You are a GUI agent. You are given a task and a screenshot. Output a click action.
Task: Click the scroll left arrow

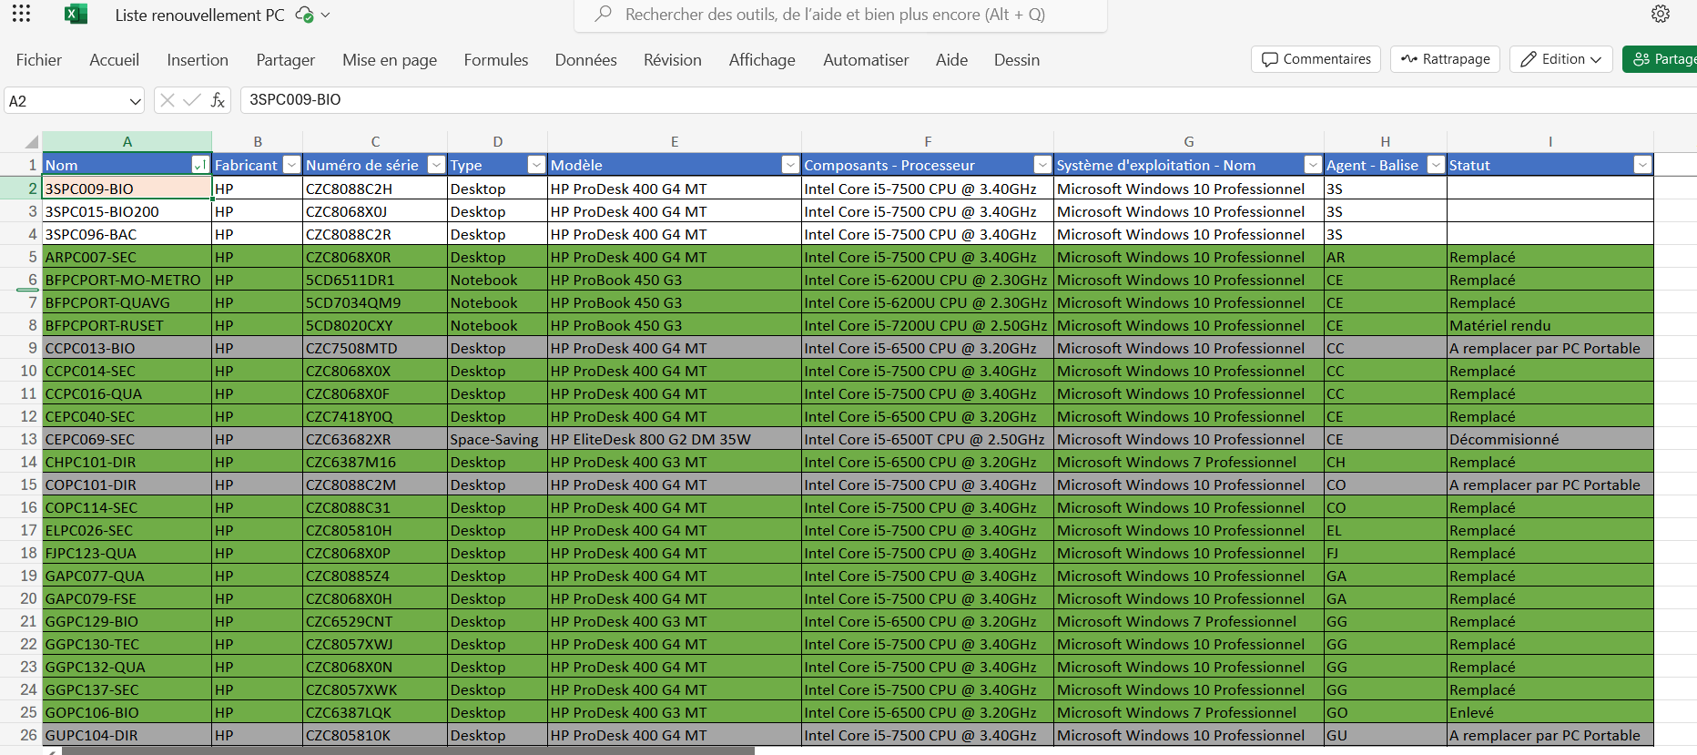pos(51,751)
